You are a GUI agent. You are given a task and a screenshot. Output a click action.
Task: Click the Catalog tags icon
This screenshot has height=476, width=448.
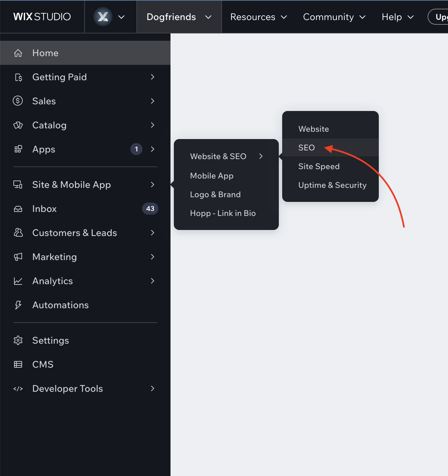click(x=18, y=125)
